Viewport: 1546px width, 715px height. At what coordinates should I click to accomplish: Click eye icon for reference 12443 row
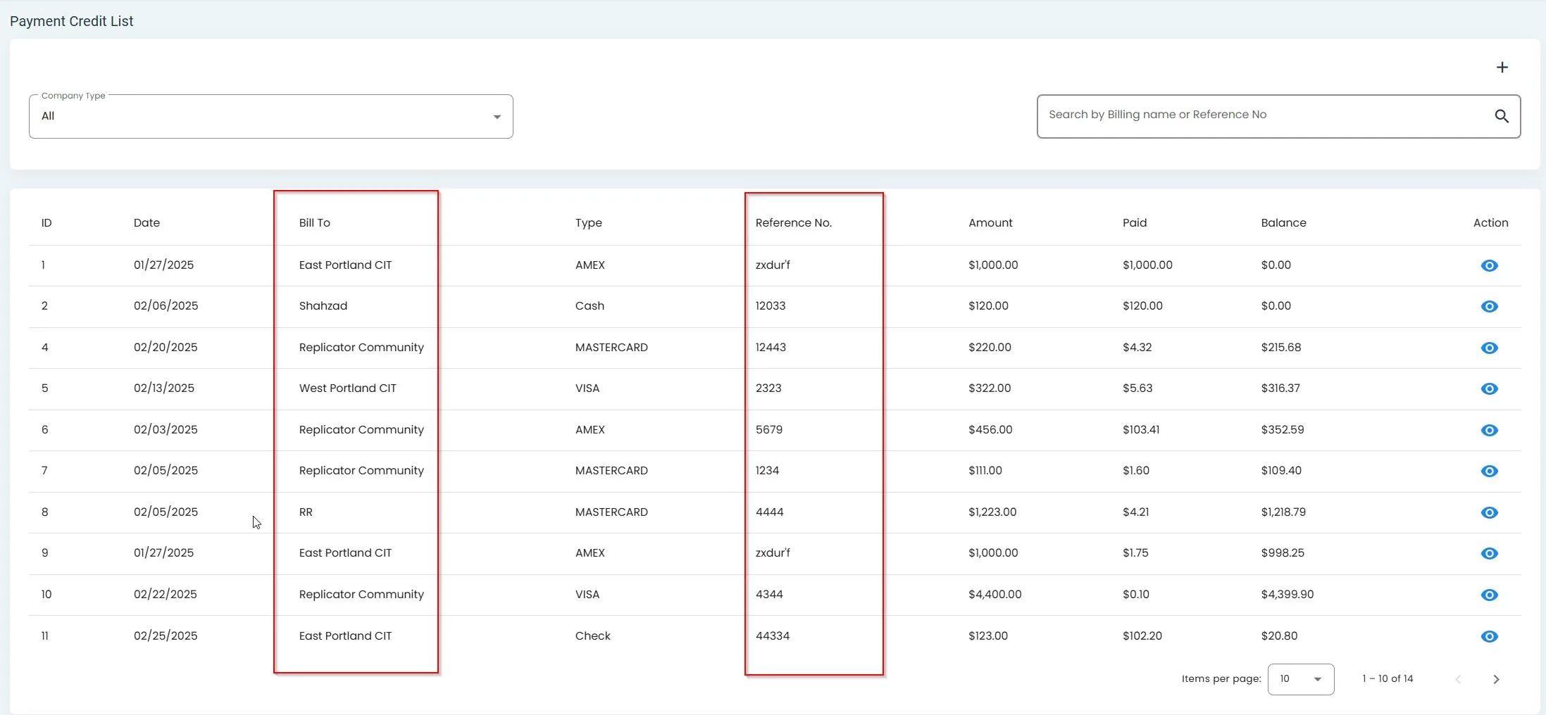click(x=1489, y=348)
